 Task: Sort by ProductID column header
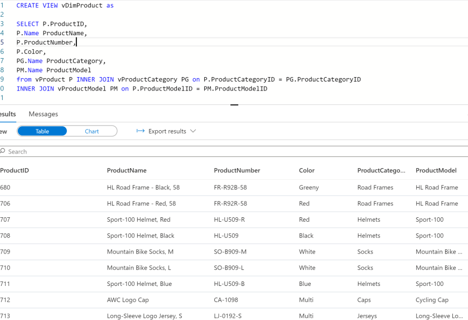[x=15, y=170]
